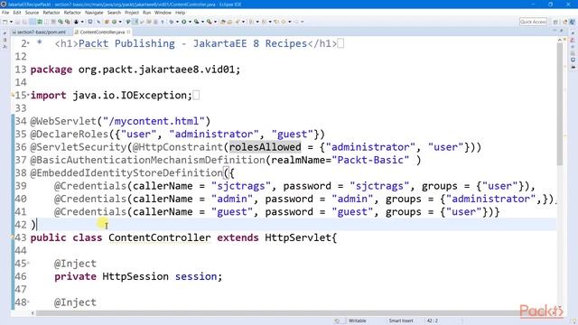Click the Open Perspective icon

point(555,22)
